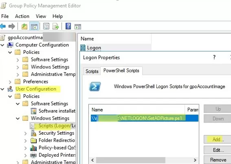Collapse Policies under User Configuration

coord(10,96)
